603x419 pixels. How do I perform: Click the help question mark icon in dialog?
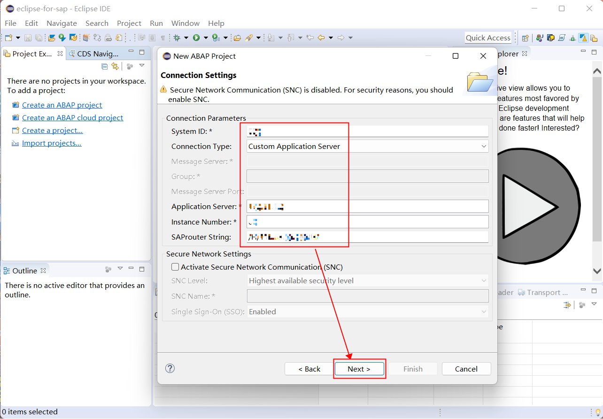170,368
